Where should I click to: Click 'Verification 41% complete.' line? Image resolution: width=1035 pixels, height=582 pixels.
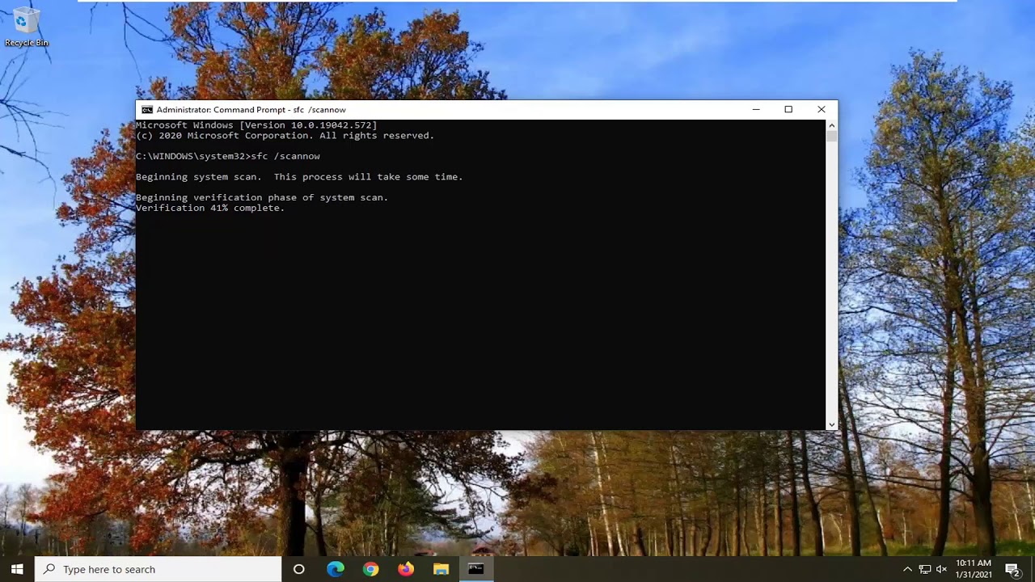point(210,208)
